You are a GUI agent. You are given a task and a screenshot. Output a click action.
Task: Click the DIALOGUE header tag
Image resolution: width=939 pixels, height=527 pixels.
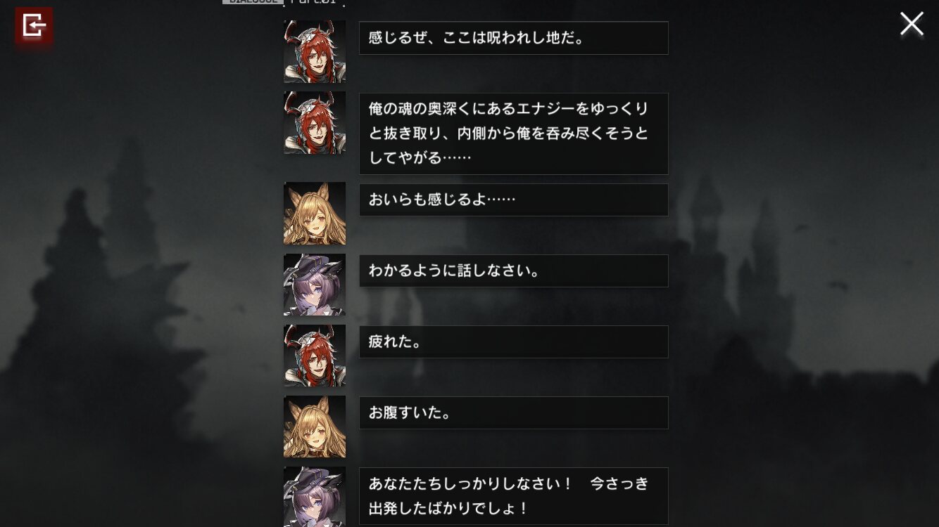click(x=253, y=2)
